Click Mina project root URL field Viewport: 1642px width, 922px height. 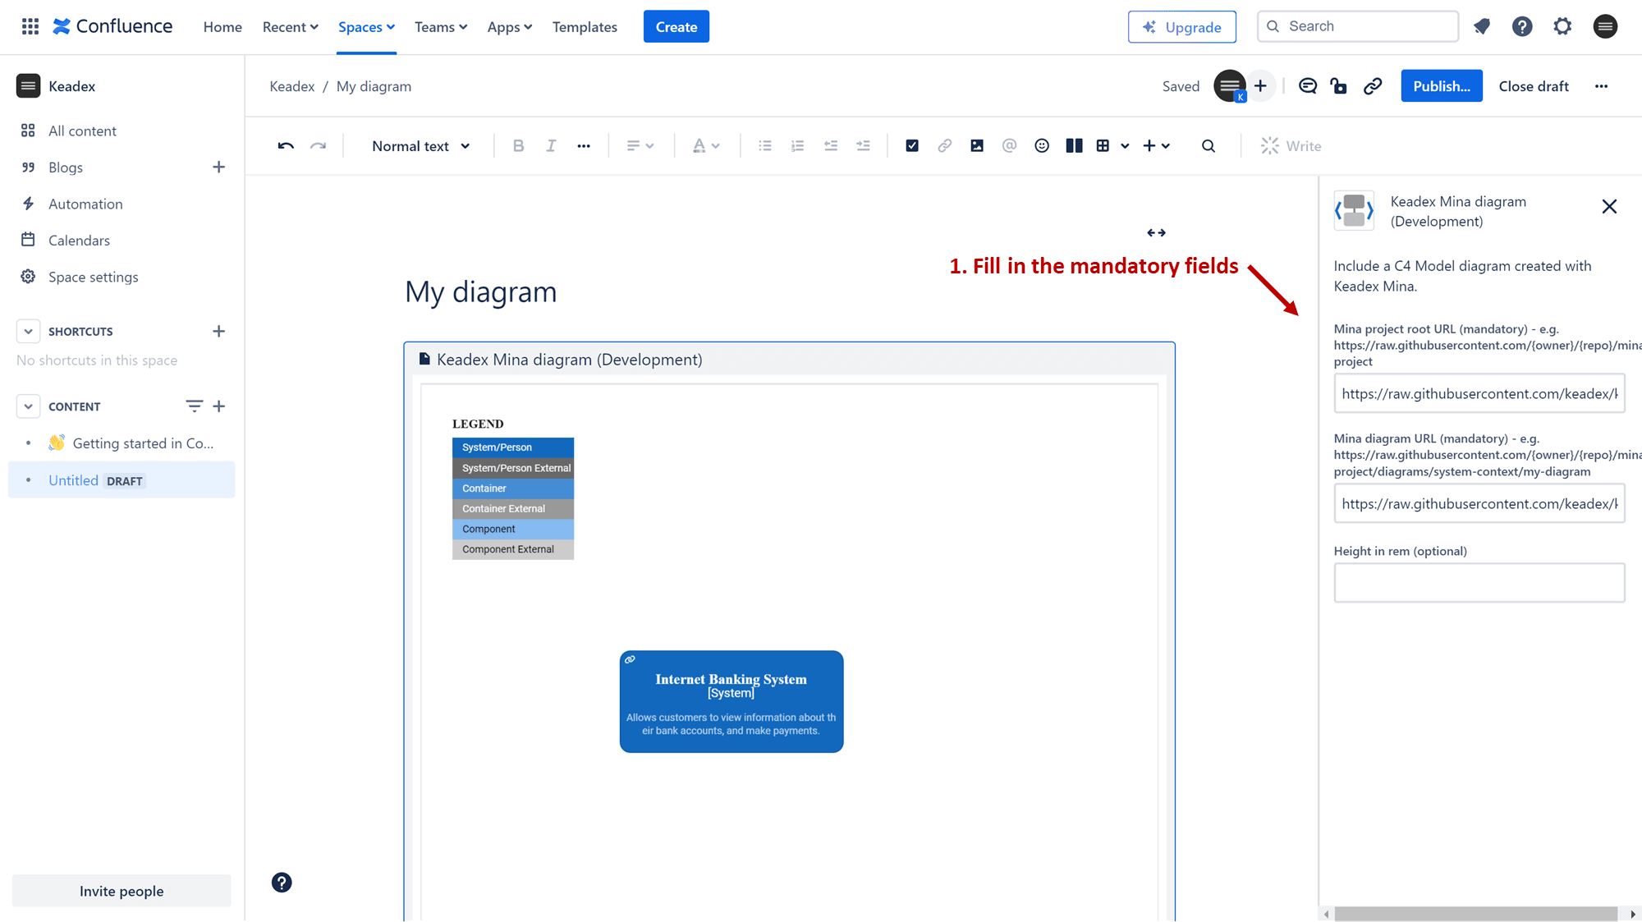click(x=1479, y=394)
